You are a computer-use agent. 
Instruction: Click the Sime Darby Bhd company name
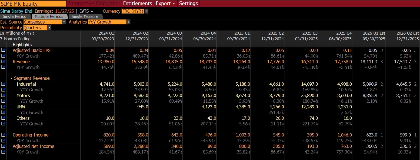[x=16, y=11]
